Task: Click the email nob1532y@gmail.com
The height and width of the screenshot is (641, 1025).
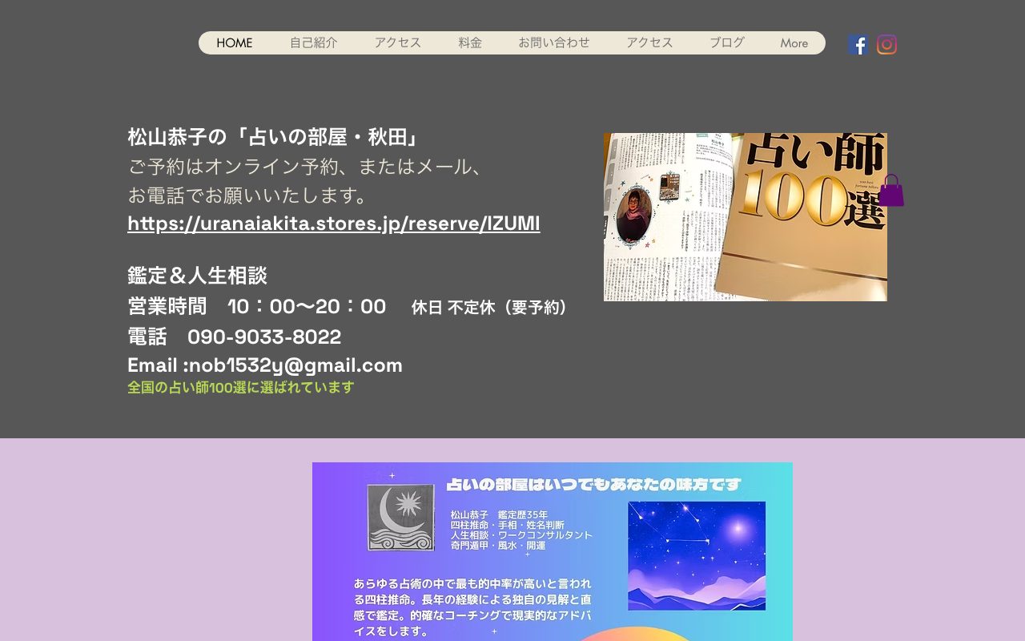Action: pos(296,365)
